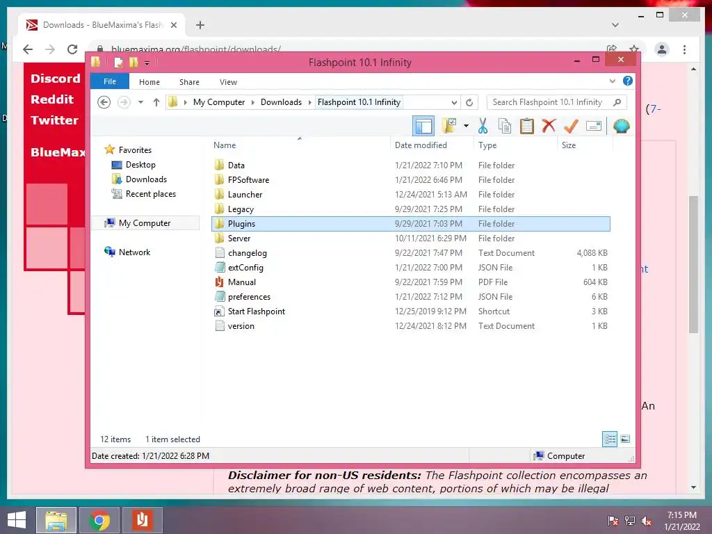Screen dimensions: 712x534
Task: Select the Server folder
Action: [410, 238]
